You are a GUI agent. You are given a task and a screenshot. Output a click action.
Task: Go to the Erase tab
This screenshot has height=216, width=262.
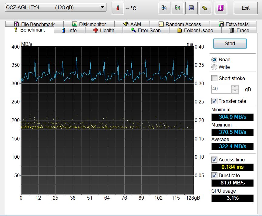pos(239,30)
